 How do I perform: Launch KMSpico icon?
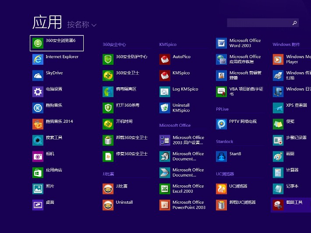(165, 76)
